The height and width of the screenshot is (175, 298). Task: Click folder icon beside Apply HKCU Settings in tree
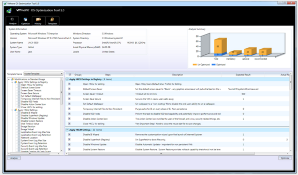click(16, 82)
